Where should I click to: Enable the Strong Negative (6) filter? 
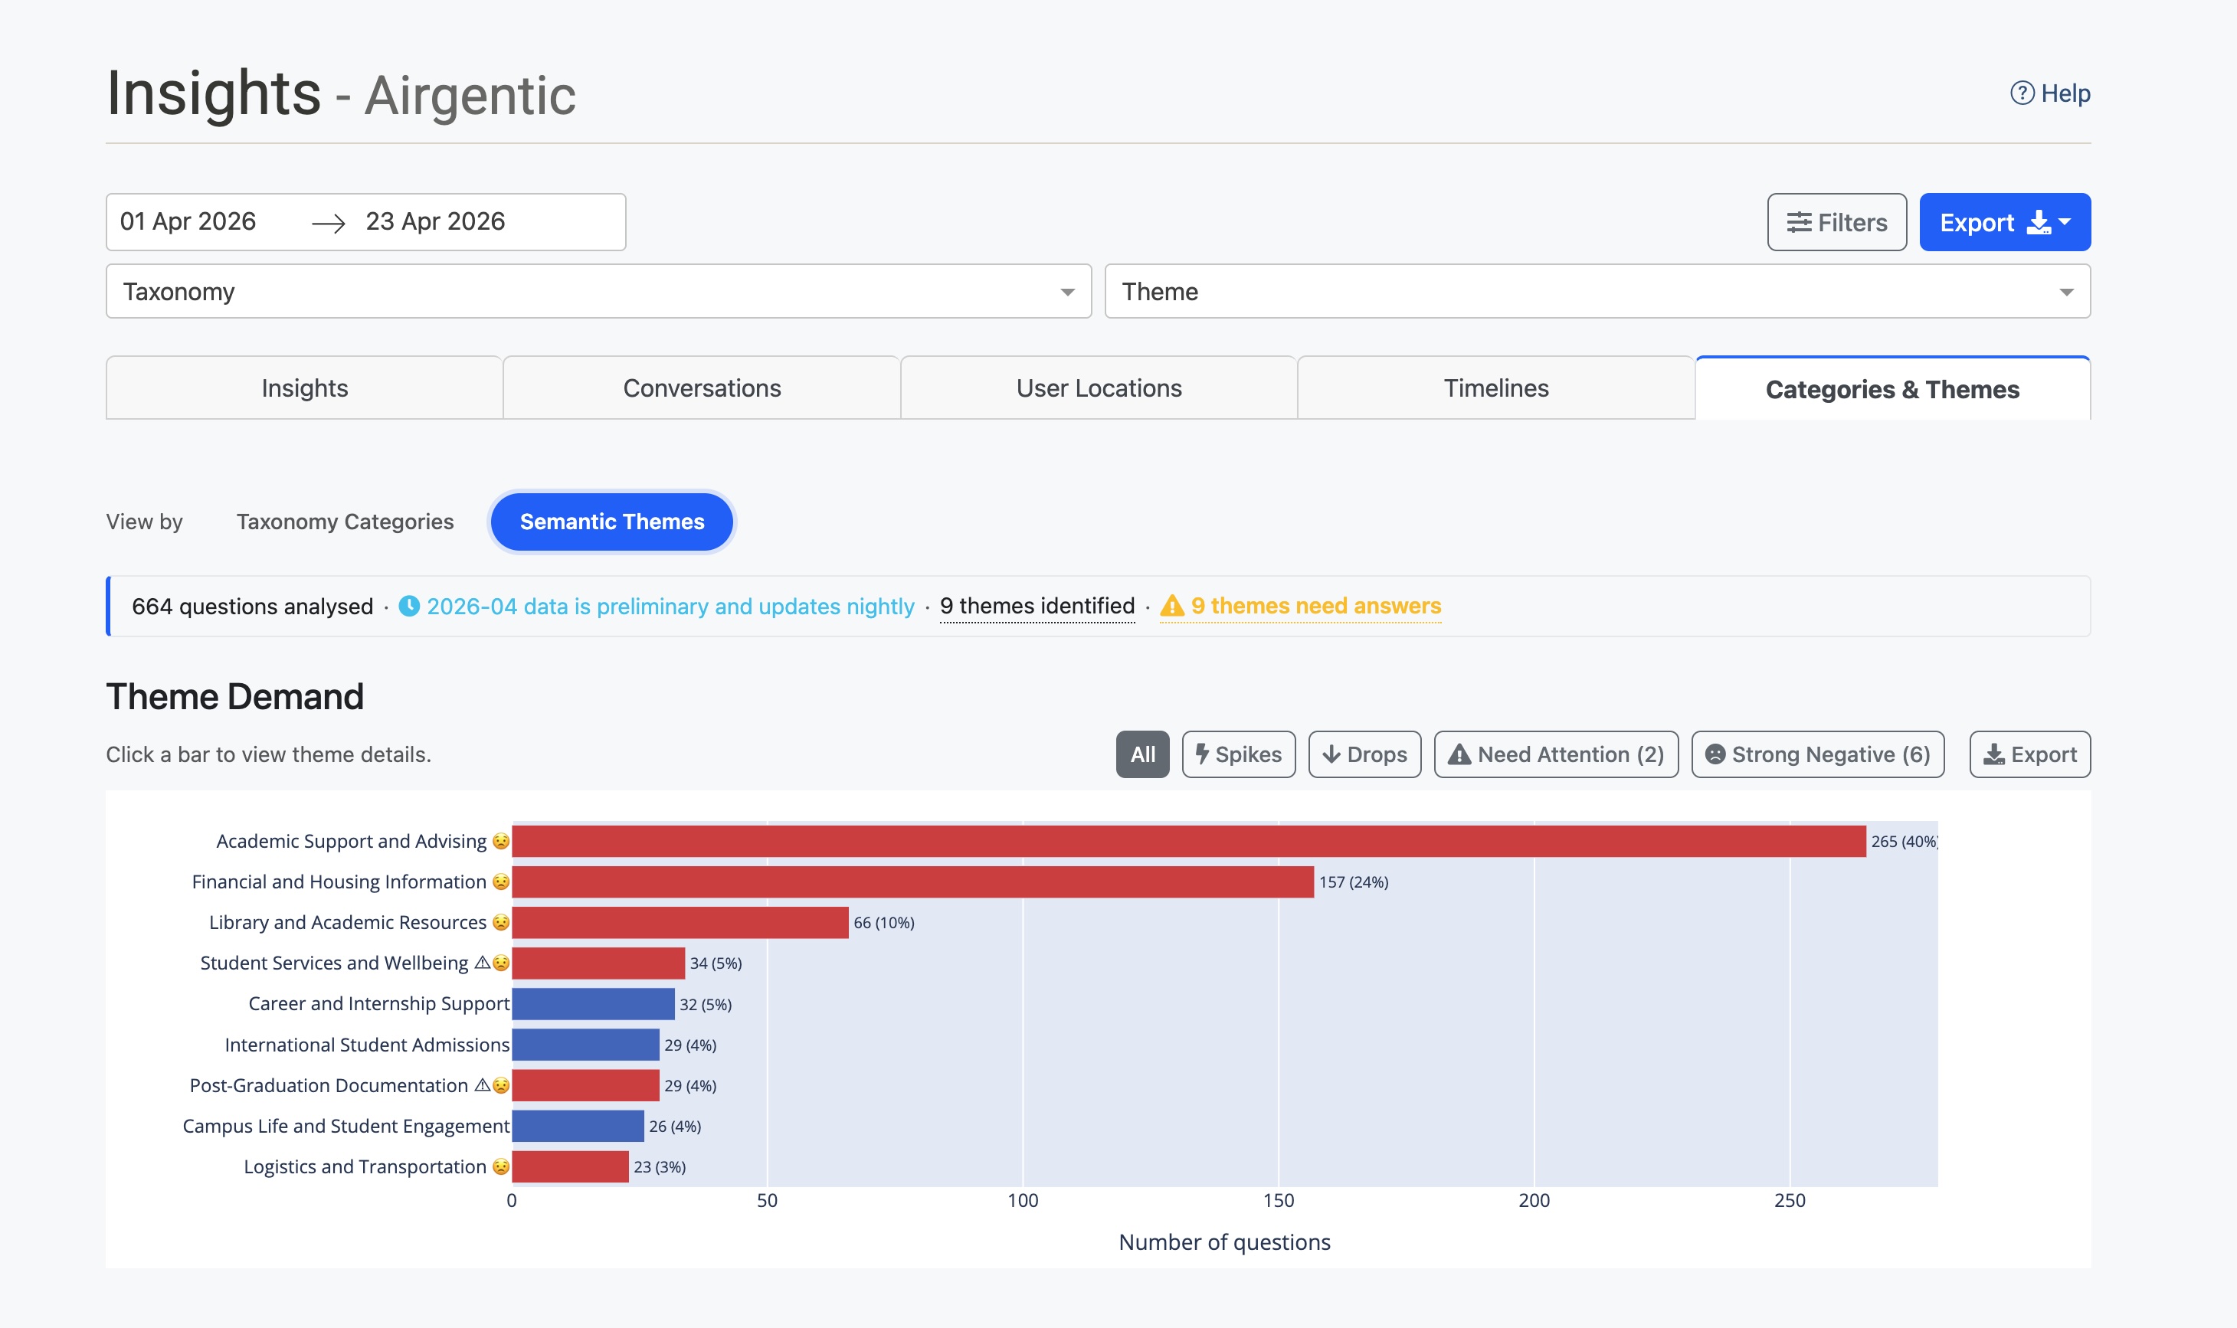pos(1817,754)
